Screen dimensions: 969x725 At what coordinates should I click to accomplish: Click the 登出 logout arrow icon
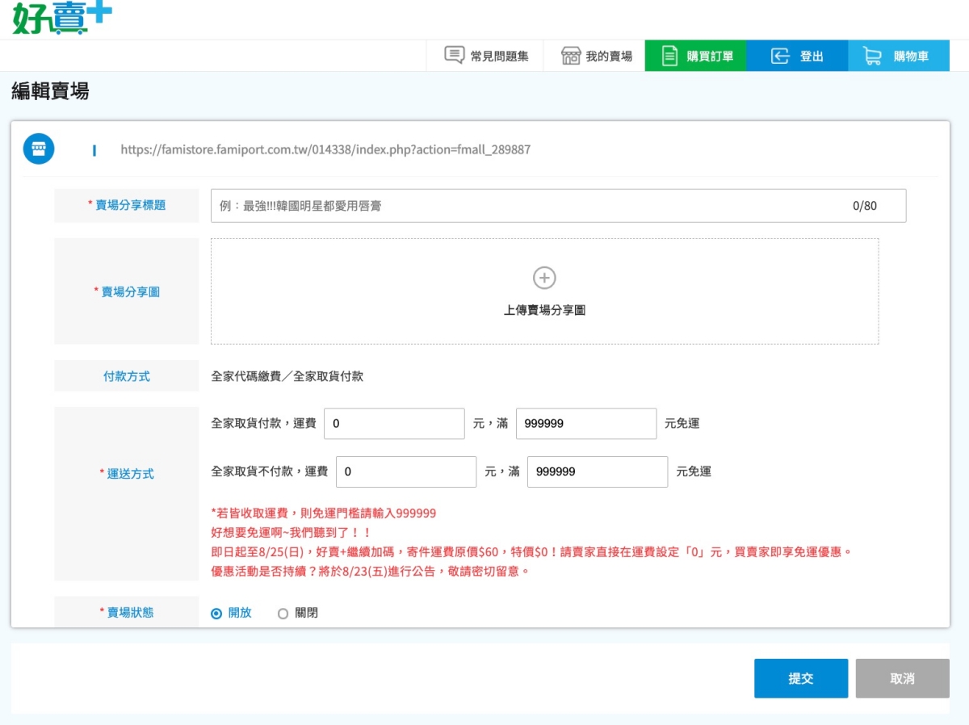tap(779, 56)
